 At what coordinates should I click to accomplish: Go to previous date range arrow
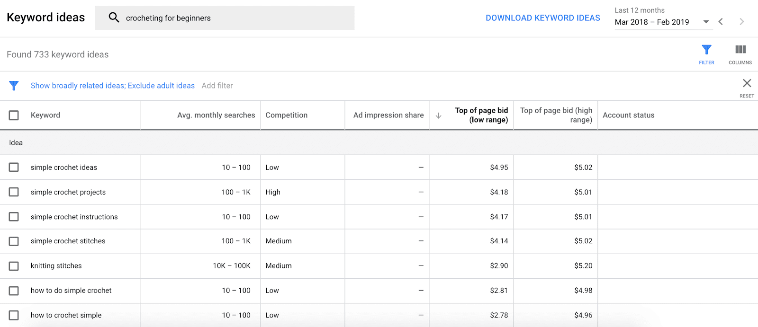[721, 22]
